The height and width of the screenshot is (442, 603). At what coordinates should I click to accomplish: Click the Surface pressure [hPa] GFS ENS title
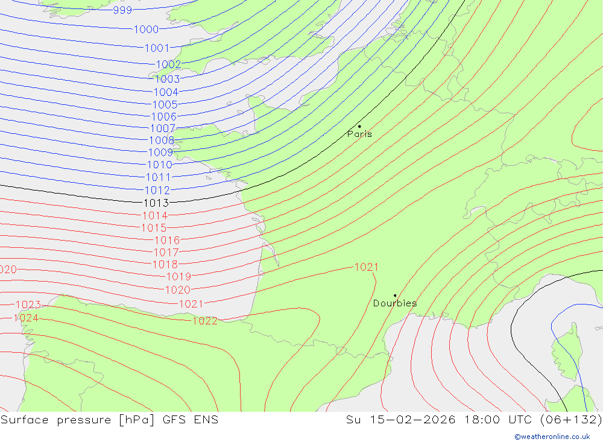[109, 420]
